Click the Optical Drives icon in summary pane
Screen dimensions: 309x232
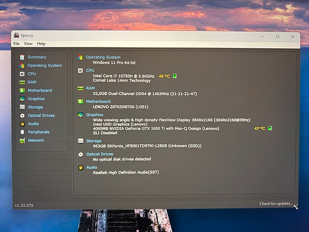point(81,154)
